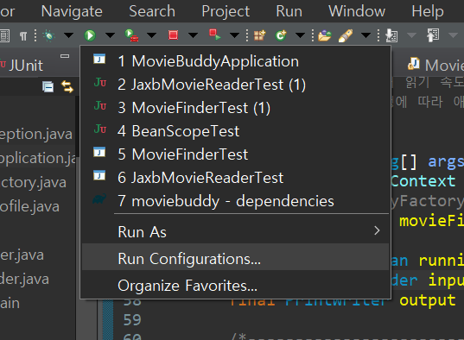Switch to the Movie editor tab
The height and width of the screenshot is (340, 464).
pyautogui.click(x=435, y=65)
